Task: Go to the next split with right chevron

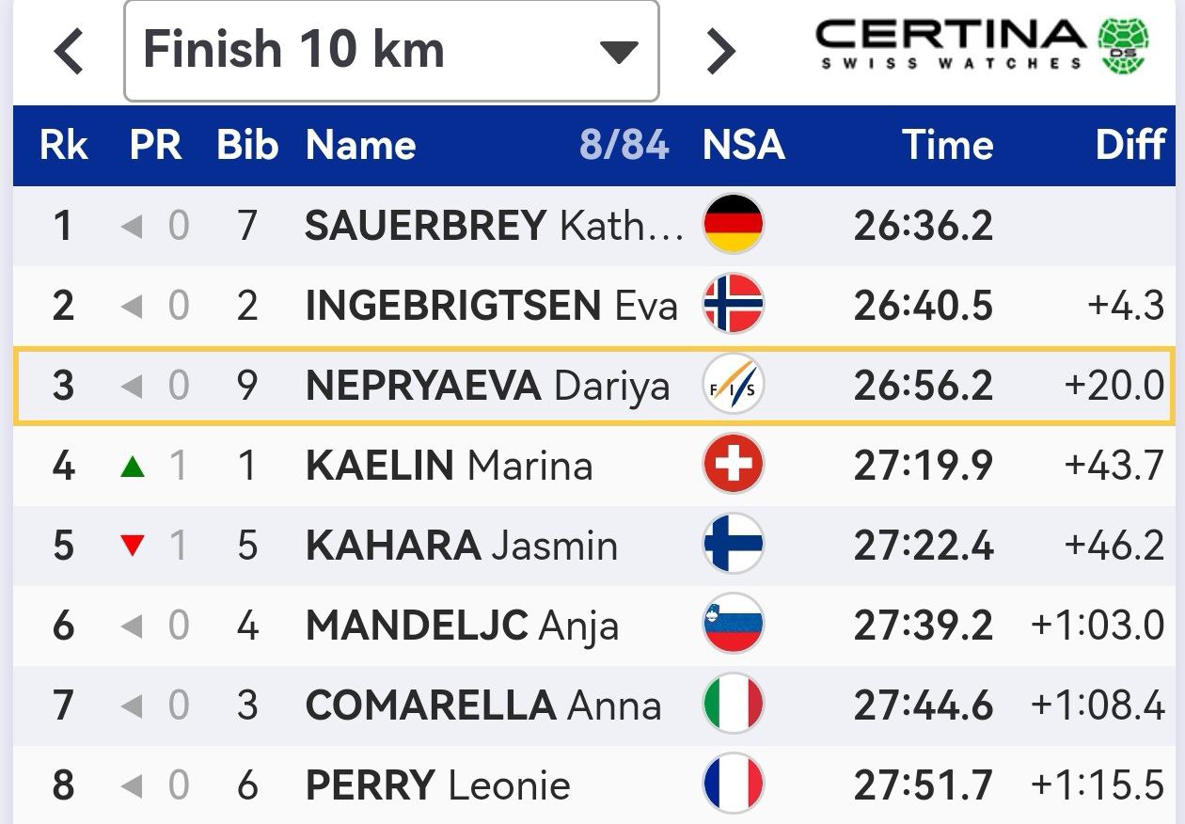Action: click(x=719, y=52)
